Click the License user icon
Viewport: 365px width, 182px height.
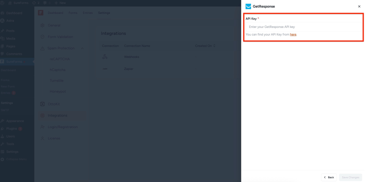coord(42,139)
